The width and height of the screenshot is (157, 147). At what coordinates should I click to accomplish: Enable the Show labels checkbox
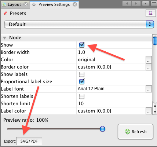tap(82, 74)
